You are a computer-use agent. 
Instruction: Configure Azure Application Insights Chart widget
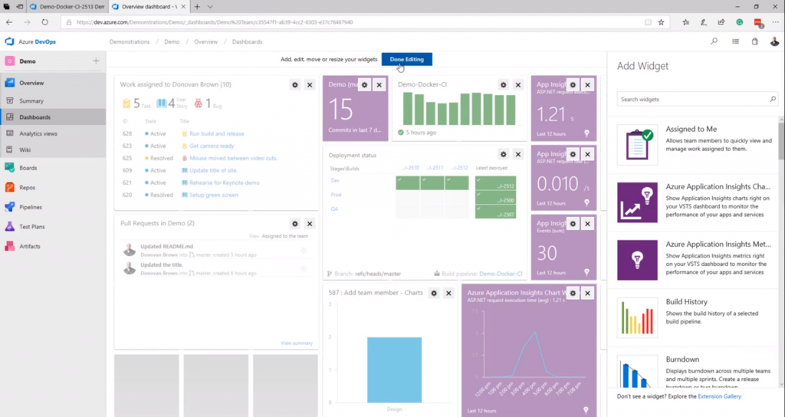pos(573,294)
